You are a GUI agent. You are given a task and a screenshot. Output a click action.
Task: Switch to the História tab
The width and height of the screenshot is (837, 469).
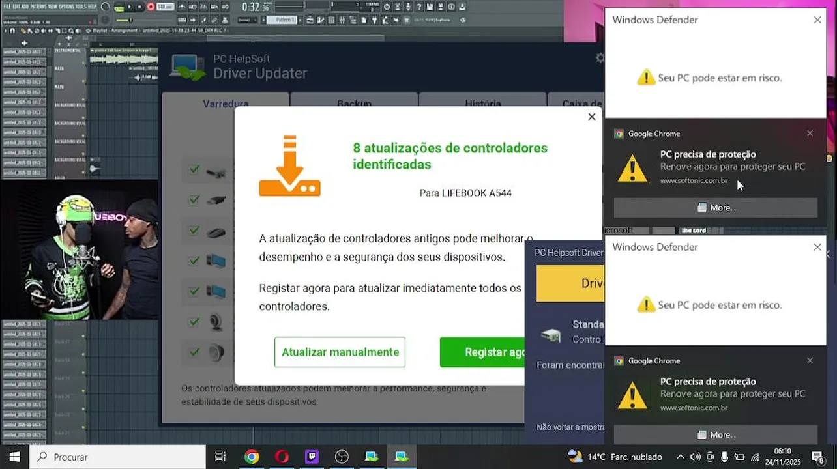(x=483, y=103)
